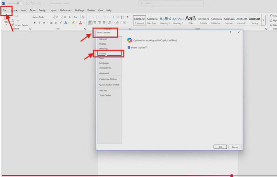Click the Save icon in title bar
This screenshot has height=177, width=277.
coord(27,3)
